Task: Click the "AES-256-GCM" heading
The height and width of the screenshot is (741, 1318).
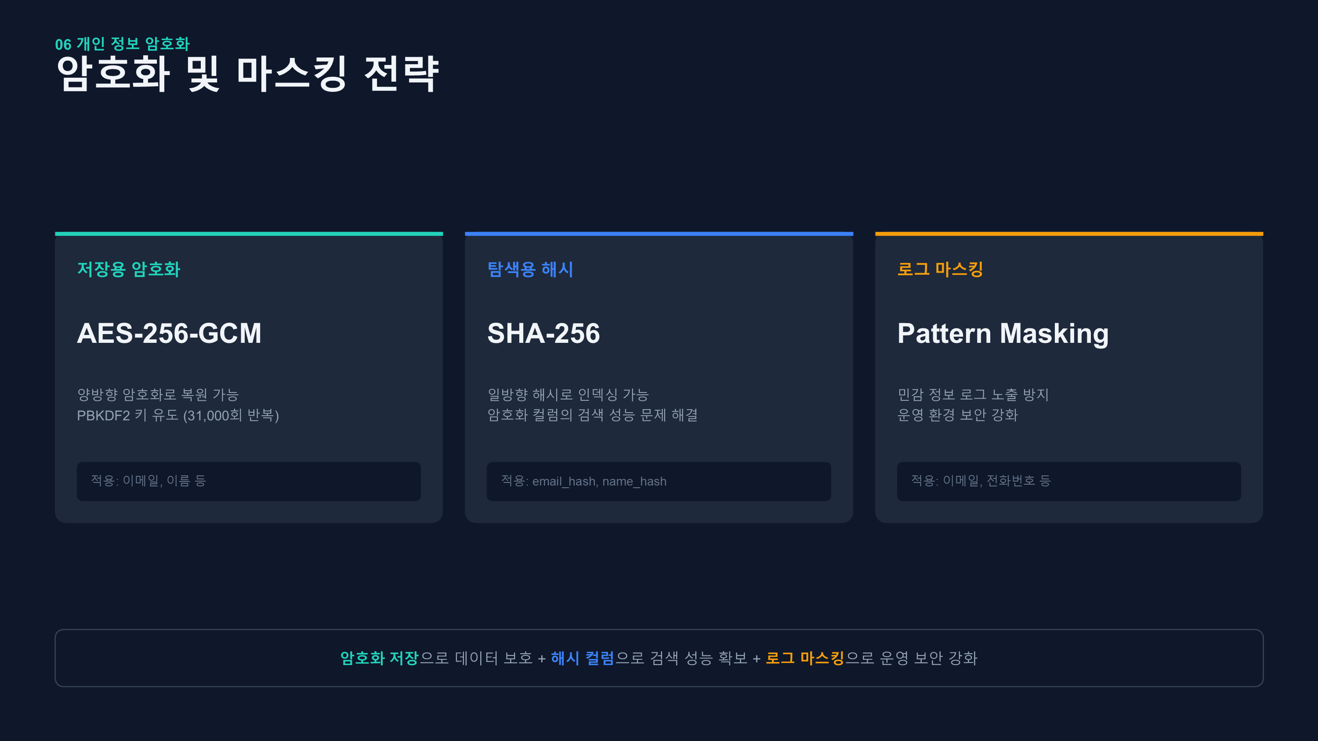Action: (169, 334)
